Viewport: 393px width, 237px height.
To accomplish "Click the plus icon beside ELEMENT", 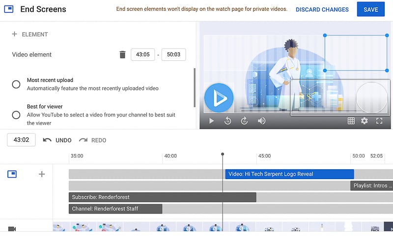I will (x=15, y=34).
